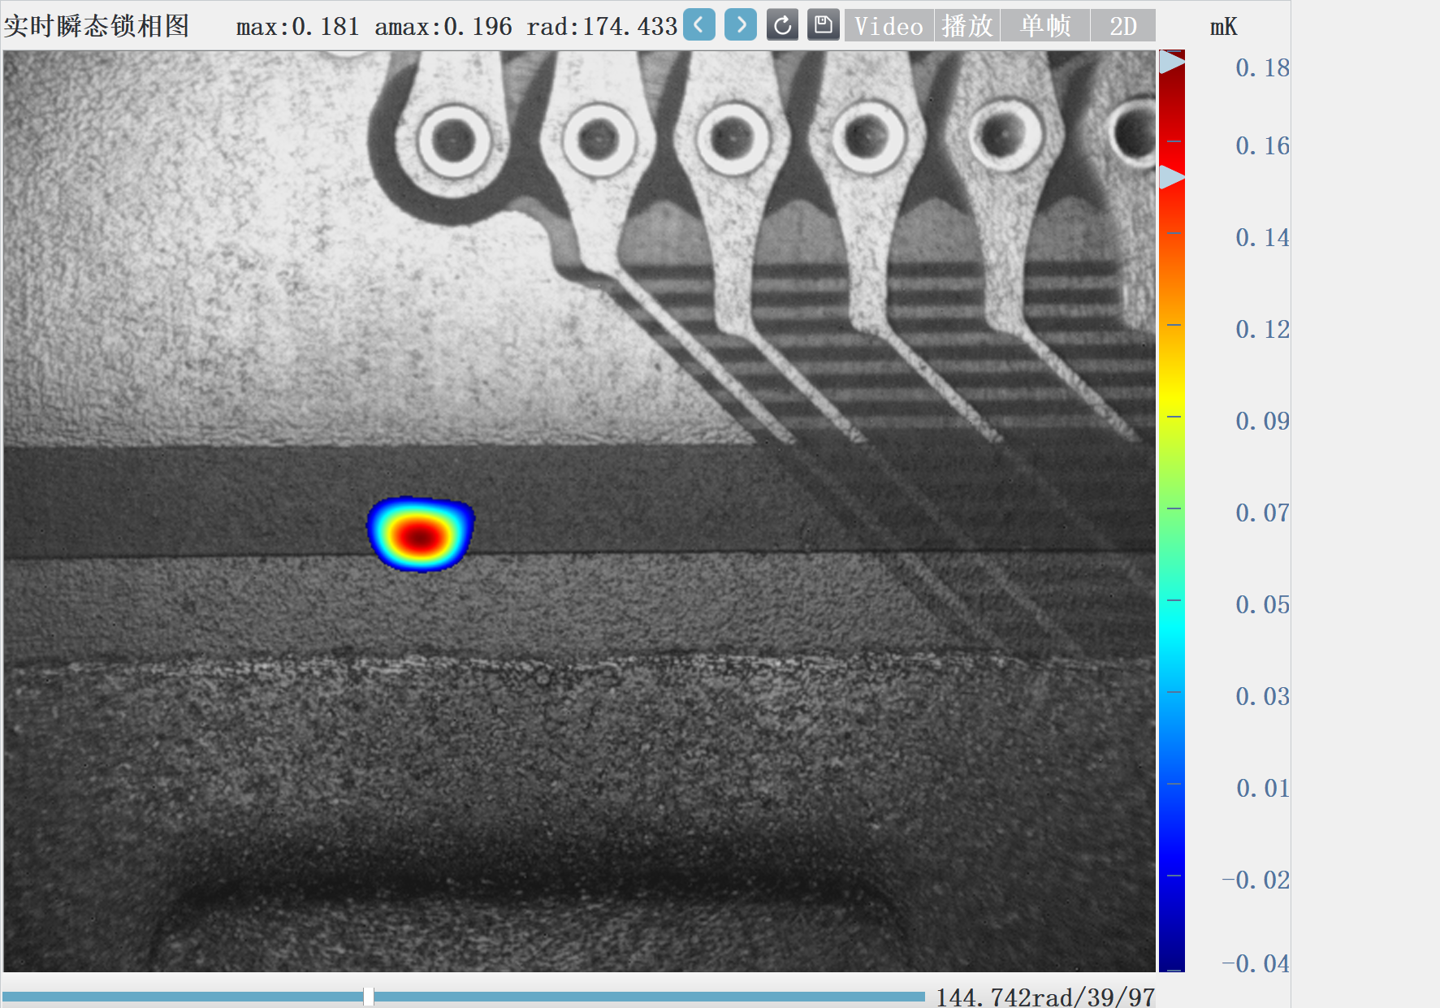Choose the 单帧 single-frame button
Image resolution: width=1440 pixels, height=1008 pixels.
(1045, 26)
